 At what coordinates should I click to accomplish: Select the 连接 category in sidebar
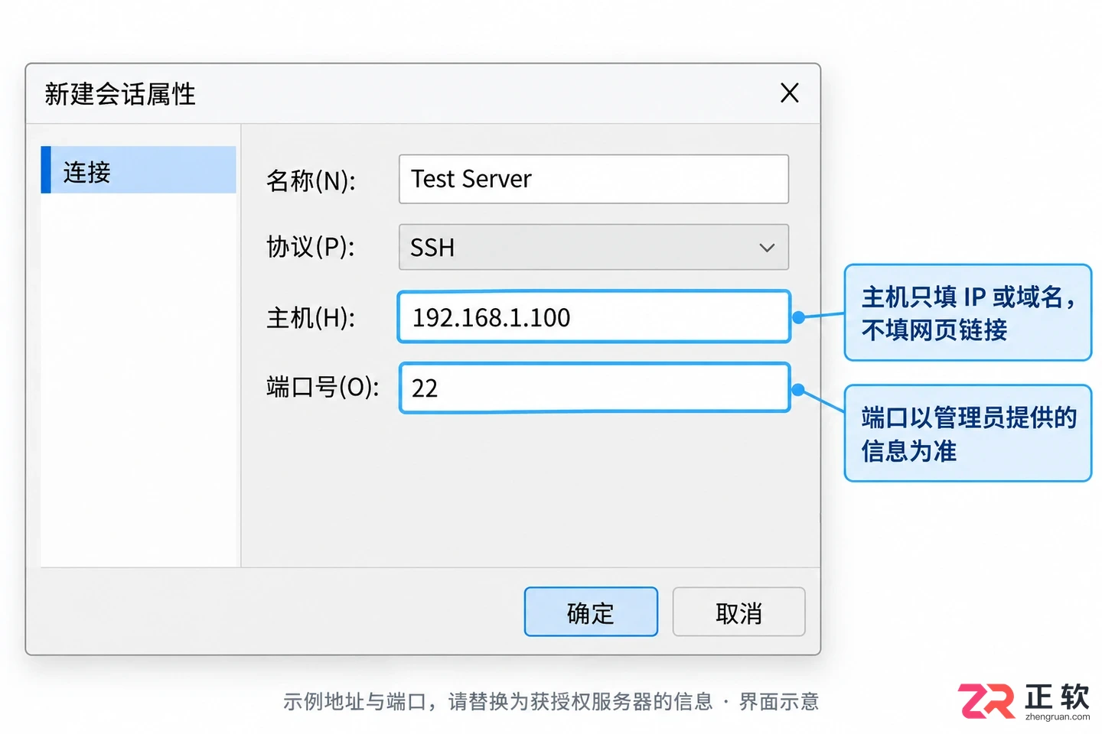(139, 170)
